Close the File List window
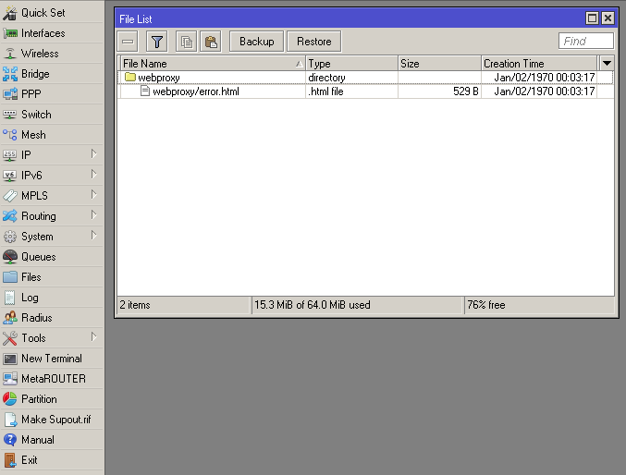The image size is (626, 475). [x=608, y=18]
